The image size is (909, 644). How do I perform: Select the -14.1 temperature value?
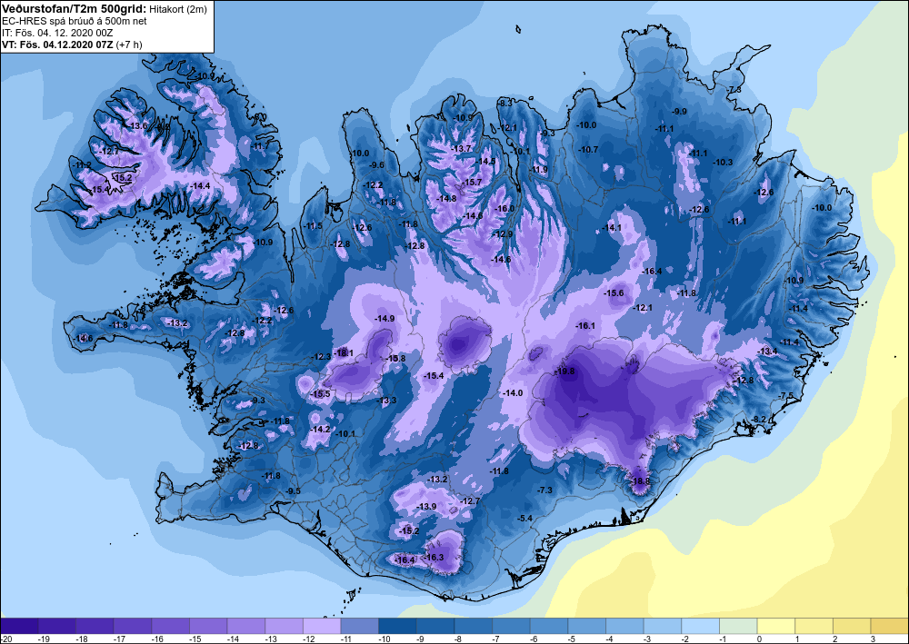(x=612, y=228)
